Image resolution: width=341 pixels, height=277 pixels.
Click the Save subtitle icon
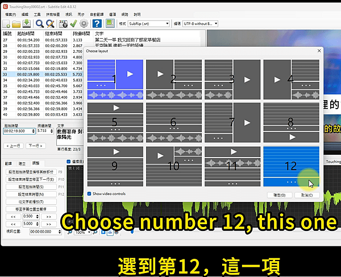tap(27, 23)
